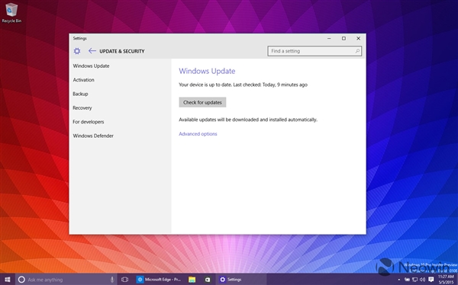458x285 pixels.
Task: Open File Explorer from the taskbar
Action: click(192, 280)
